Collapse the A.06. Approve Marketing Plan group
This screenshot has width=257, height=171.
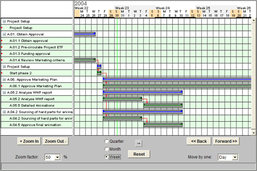[x=4, y=80]
